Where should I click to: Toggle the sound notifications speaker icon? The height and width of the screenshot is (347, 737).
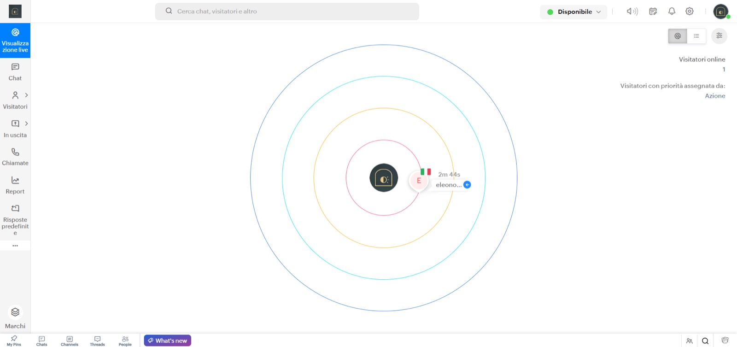(x=632, y=12)
